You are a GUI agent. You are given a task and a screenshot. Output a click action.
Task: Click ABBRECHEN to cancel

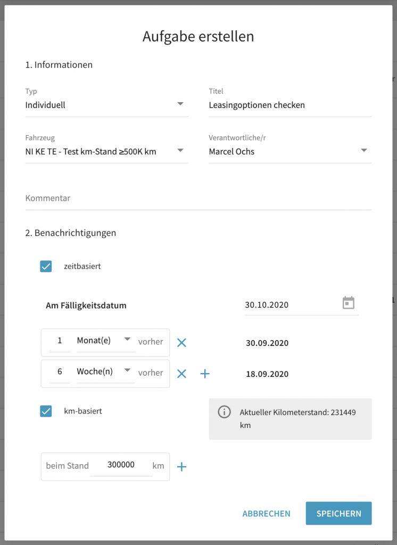(x=266, y=514)
